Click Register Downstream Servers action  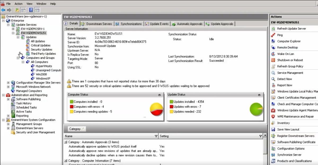coord(296,136)
